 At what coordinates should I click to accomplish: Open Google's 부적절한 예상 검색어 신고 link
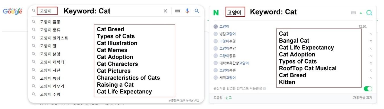click(183, 101)
